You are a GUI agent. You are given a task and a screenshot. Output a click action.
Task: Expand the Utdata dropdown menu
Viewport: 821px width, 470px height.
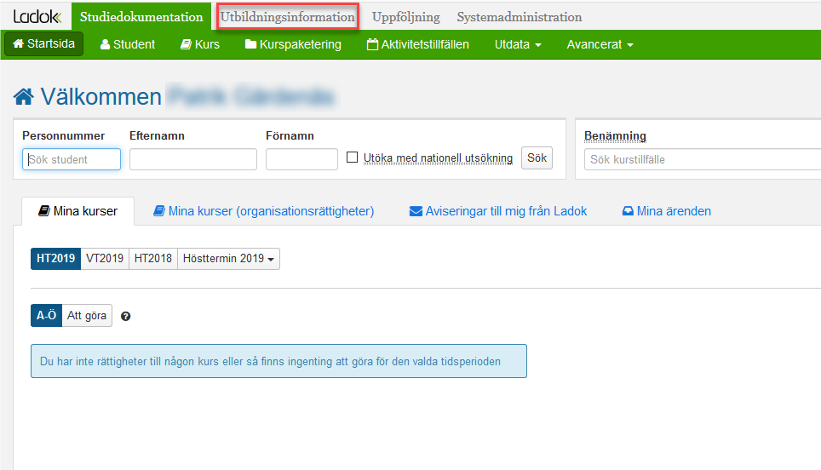(518, 44)
